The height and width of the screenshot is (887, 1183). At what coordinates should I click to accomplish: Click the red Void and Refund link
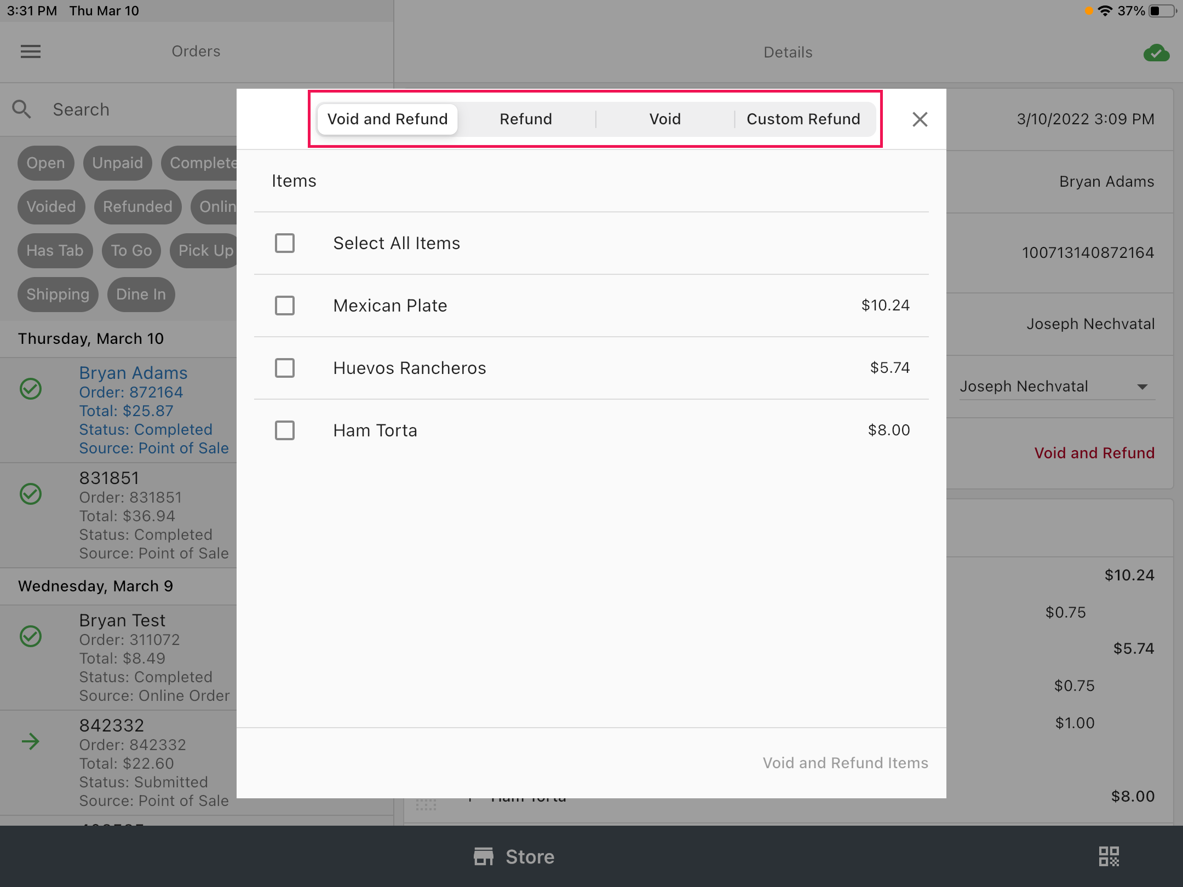1094,453
